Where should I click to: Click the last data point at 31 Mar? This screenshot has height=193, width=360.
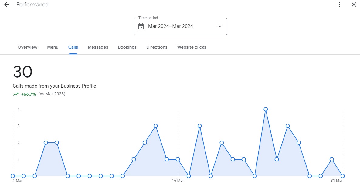click(343, 176)
